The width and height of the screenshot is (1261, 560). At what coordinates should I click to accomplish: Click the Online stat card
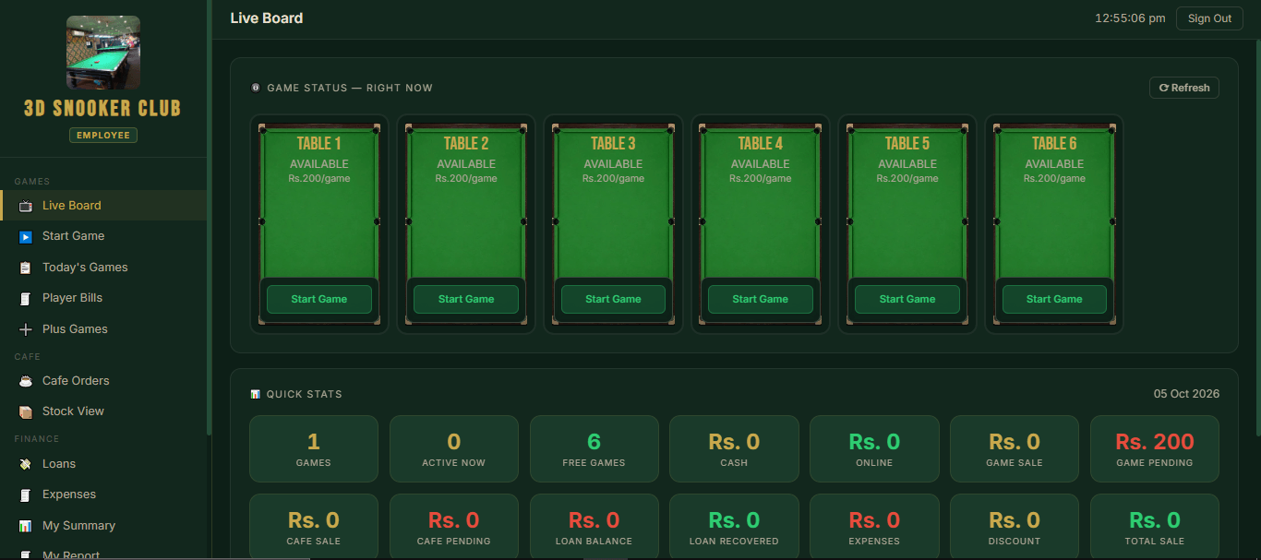coord(874,449)
